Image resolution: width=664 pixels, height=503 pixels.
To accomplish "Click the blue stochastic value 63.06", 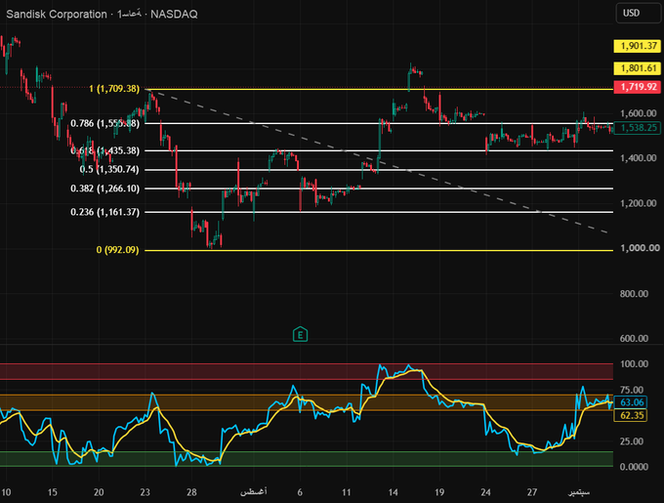I will [631, 402].
